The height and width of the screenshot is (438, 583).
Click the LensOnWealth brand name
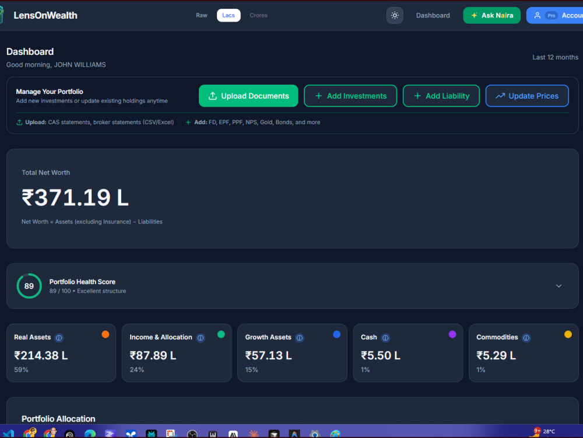tap(45, 15)
